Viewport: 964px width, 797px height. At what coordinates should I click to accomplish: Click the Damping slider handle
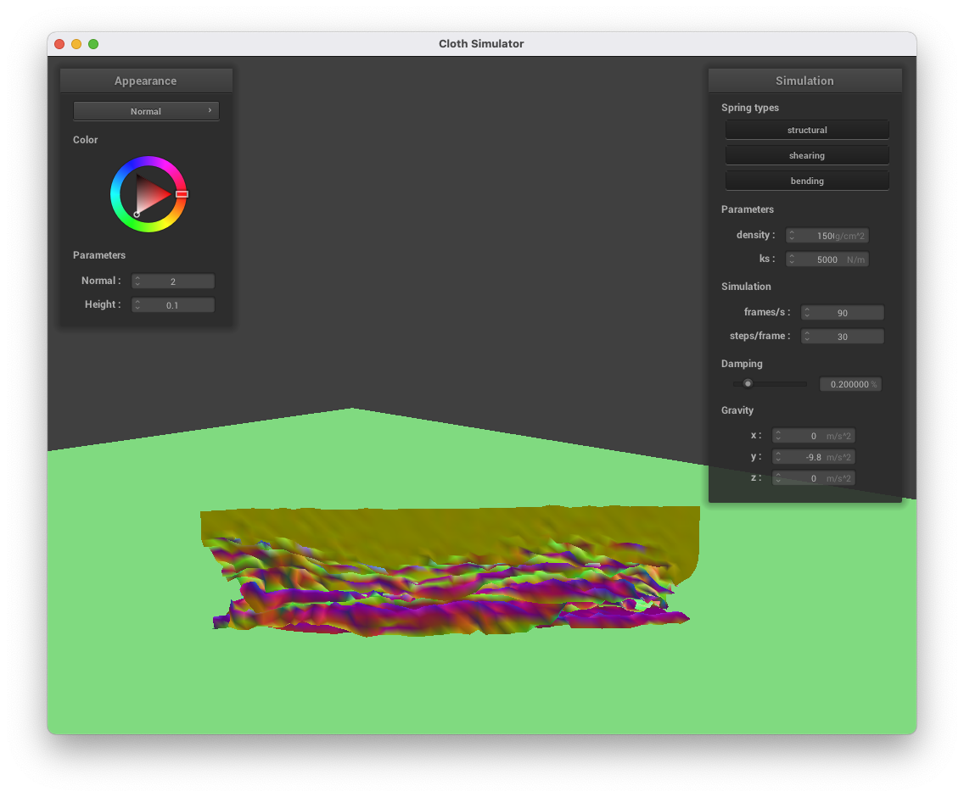pyautogui.click(x=748, y=383)
